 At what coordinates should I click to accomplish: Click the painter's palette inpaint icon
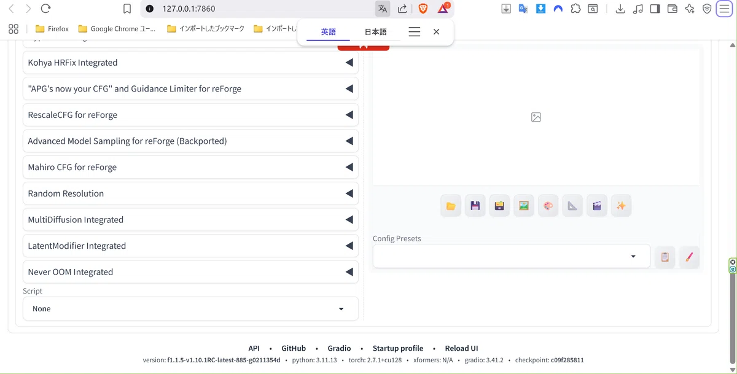(548, 206)
